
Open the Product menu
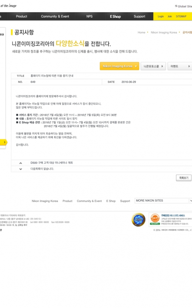point(22,16)
